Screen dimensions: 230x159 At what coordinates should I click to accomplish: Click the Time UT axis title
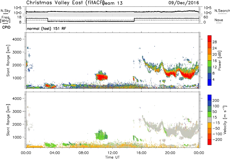point(112,157)
